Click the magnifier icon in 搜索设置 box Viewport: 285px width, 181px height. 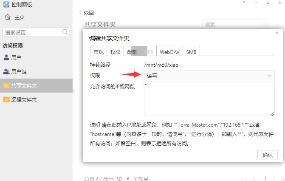(65, 32)
